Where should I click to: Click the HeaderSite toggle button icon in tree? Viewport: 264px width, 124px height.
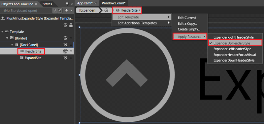[22, 51]
